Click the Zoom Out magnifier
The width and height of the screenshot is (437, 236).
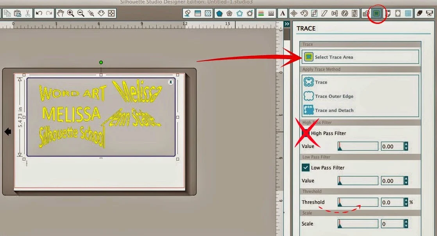tap(81, 13)
